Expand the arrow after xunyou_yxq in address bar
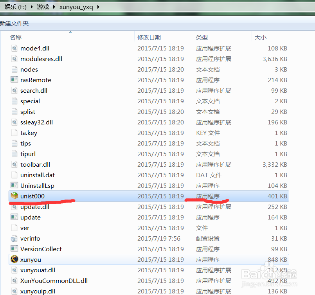Viewport: 315px width, 295px height. (x=98, y=7)
